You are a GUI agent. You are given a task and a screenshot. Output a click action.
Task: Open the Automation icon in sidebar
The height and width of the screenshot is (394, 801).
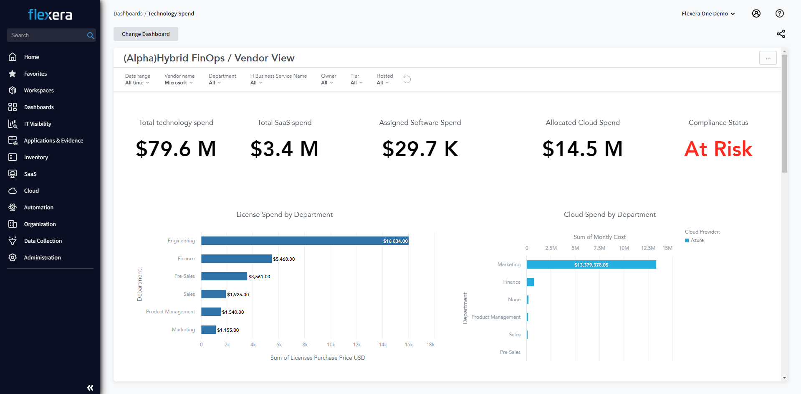pos(13,207)
